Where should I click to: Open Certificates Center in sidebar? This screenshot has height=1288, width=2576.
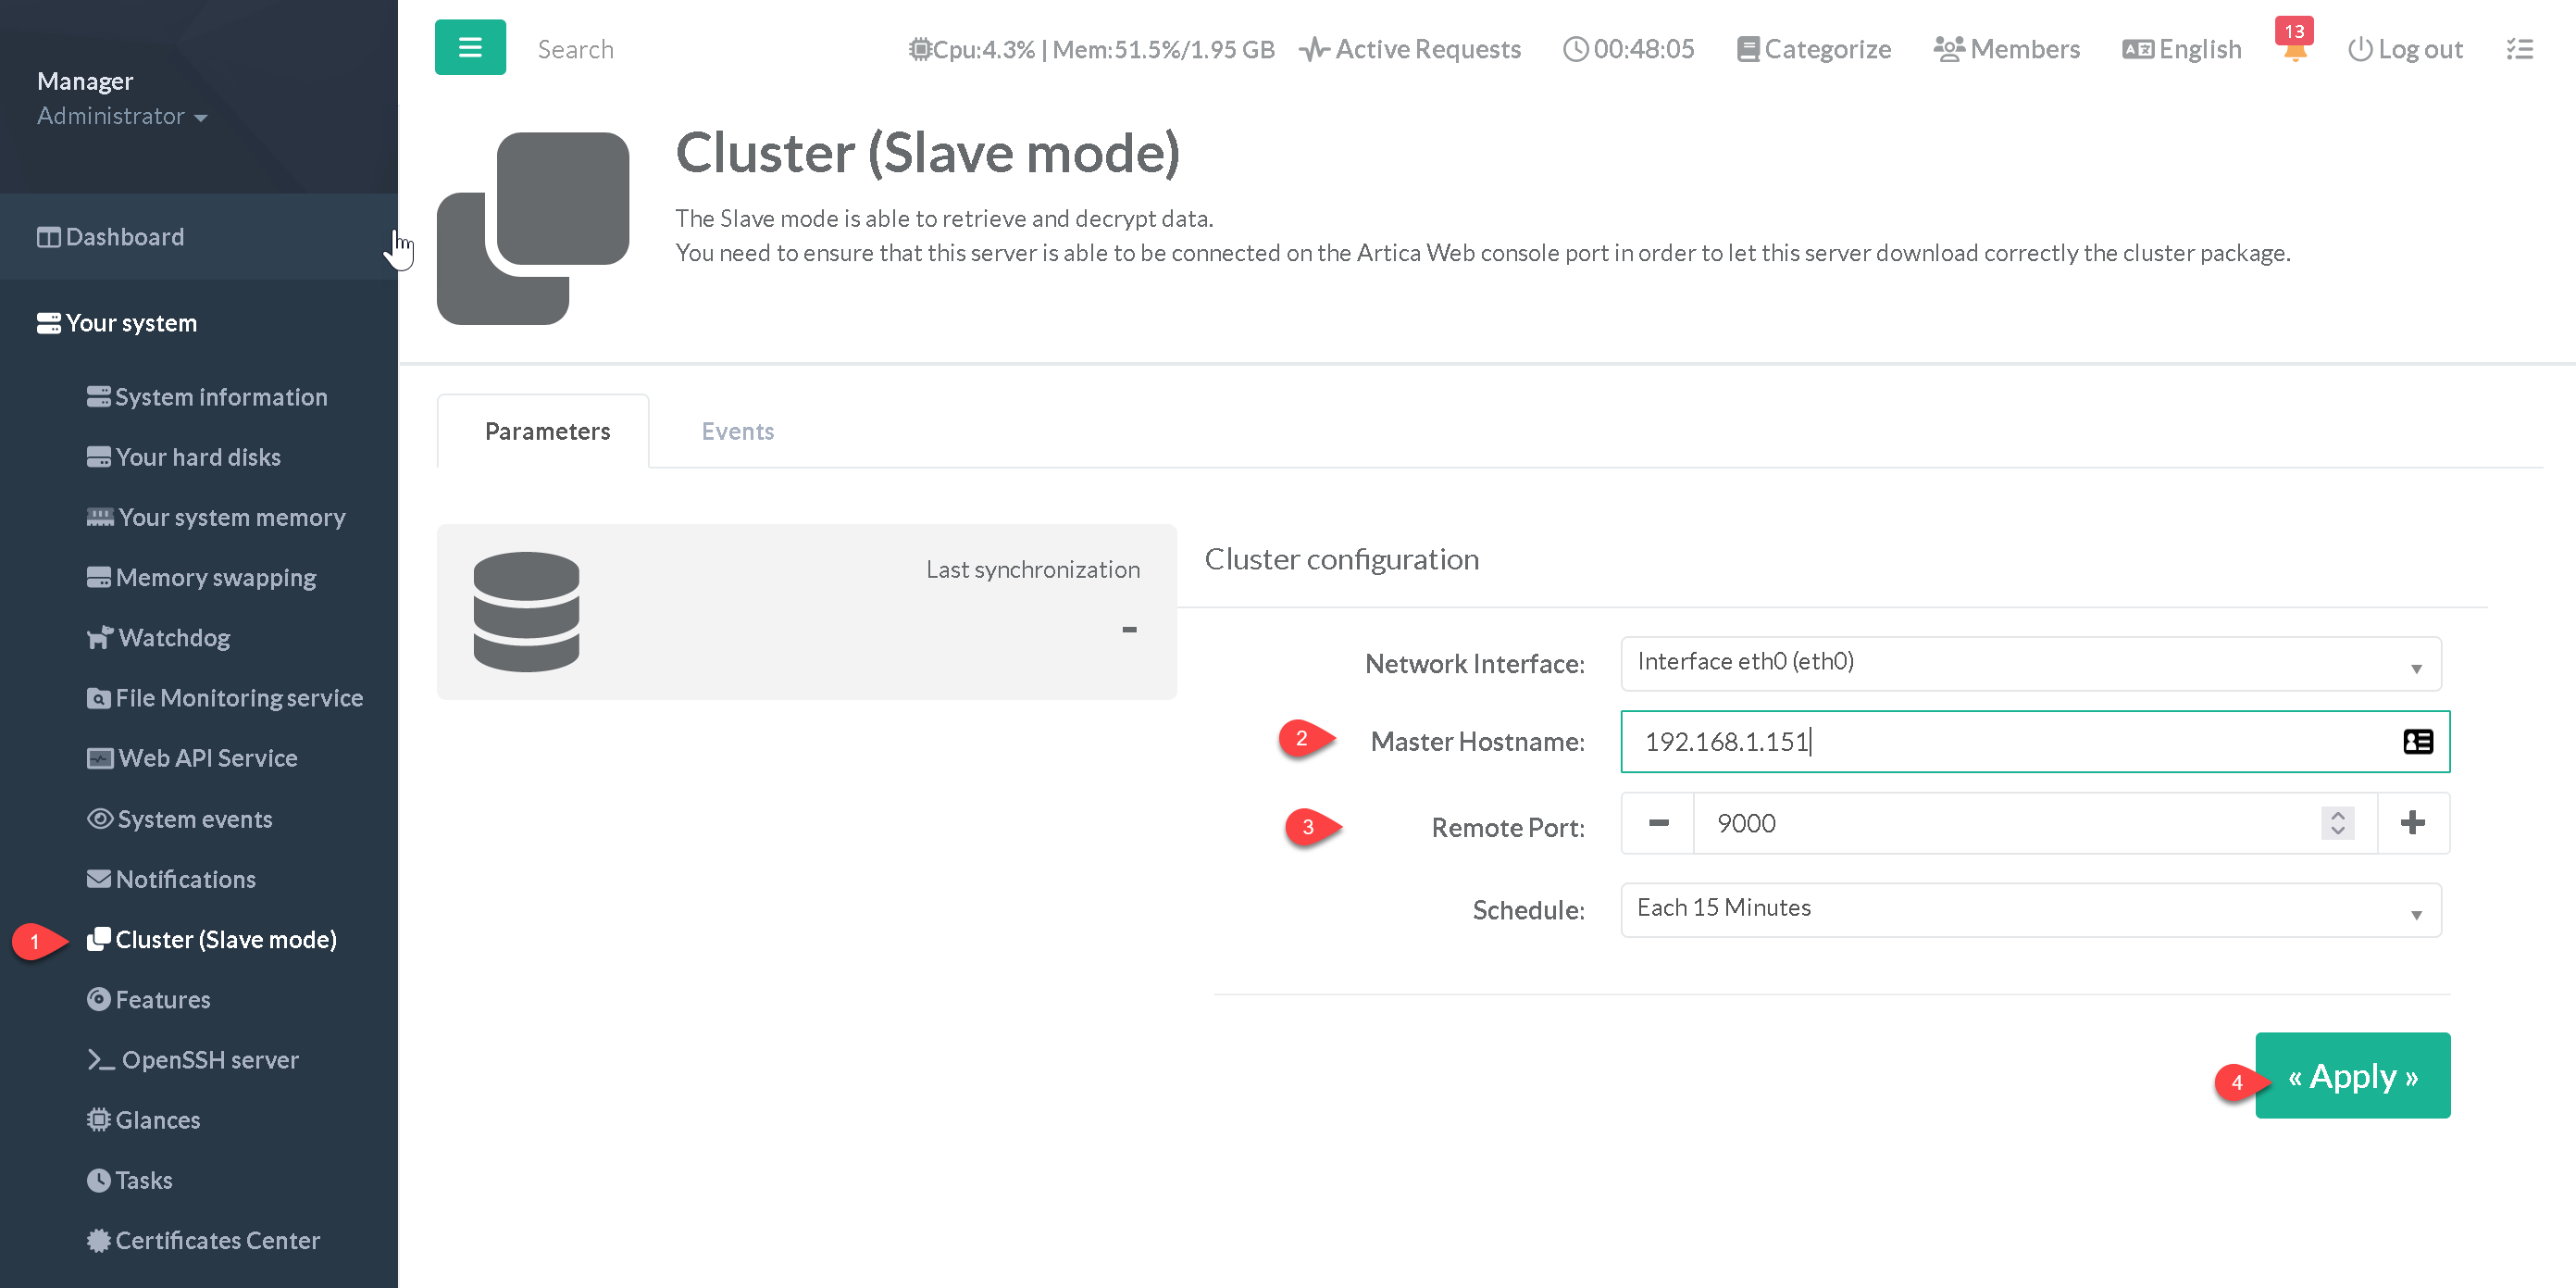[217, 1240]
